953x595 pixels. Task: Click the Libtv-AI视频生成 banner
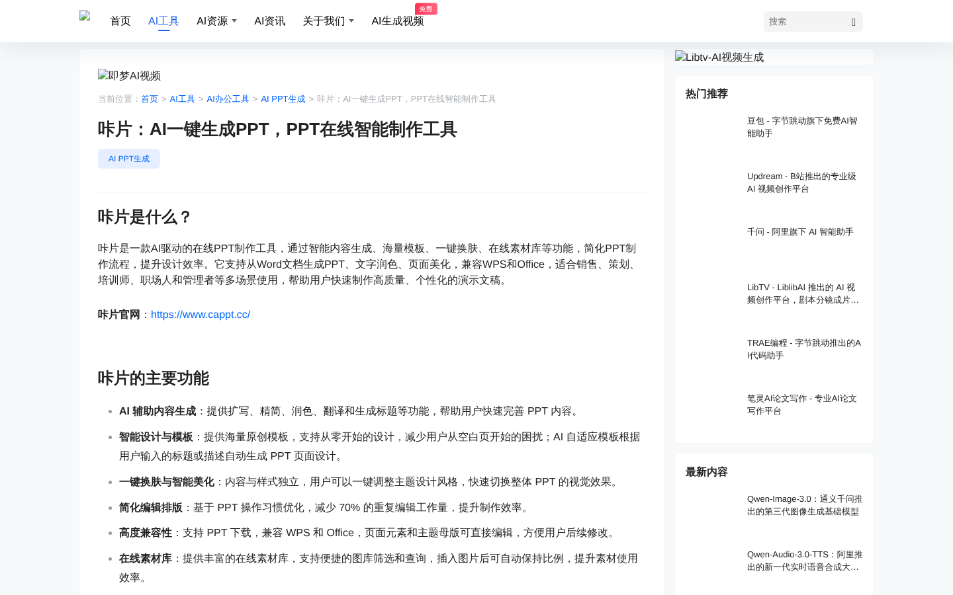click(x=774, y=57)
